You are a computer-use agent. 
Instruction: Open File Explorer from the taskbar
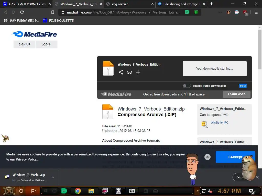click(x=91, y=191)
